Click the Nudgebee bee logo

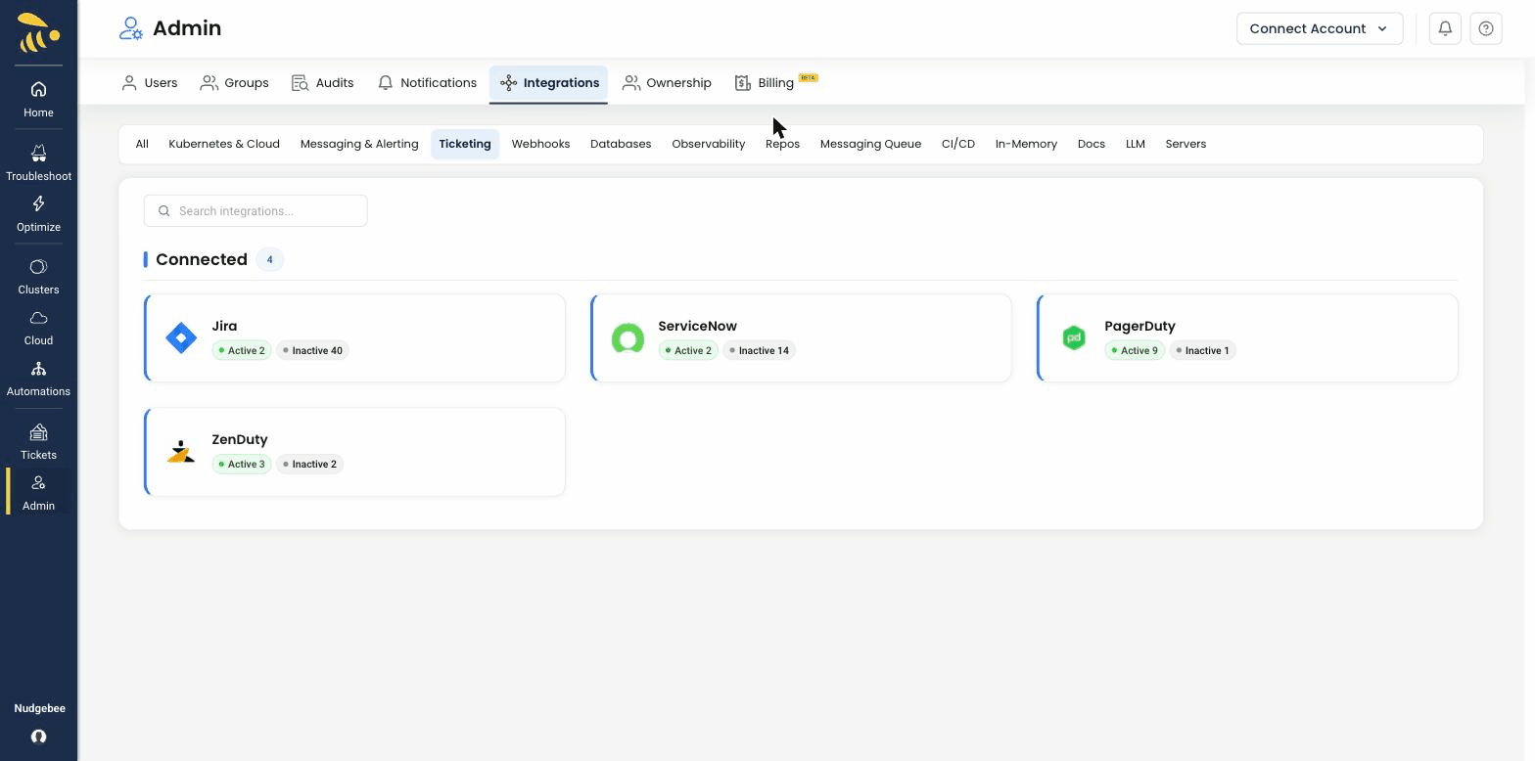[38, 33]
